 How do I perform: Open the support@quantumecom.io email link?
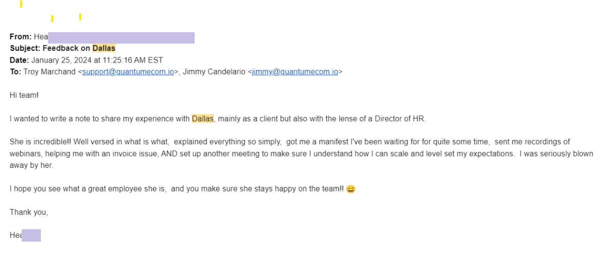tap(128, 72)
